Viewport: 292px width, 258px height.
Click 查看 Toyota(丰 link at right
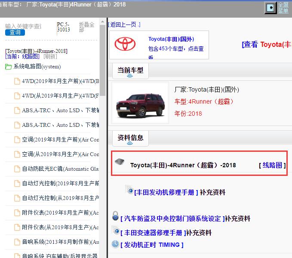[x=267, y=44]
